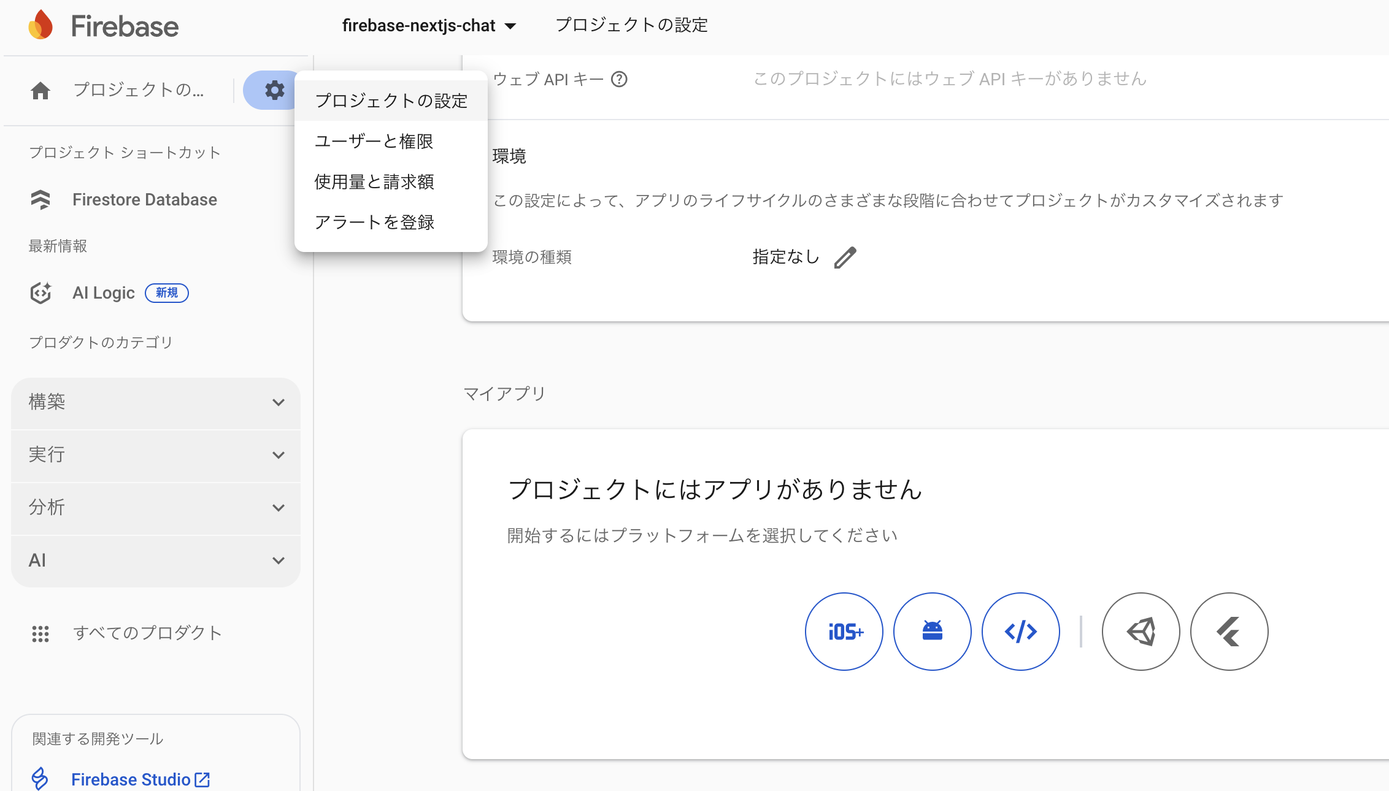Select アラートを登録 menu item
Viewport: 1389px width, 791px height.
point(391,222)
